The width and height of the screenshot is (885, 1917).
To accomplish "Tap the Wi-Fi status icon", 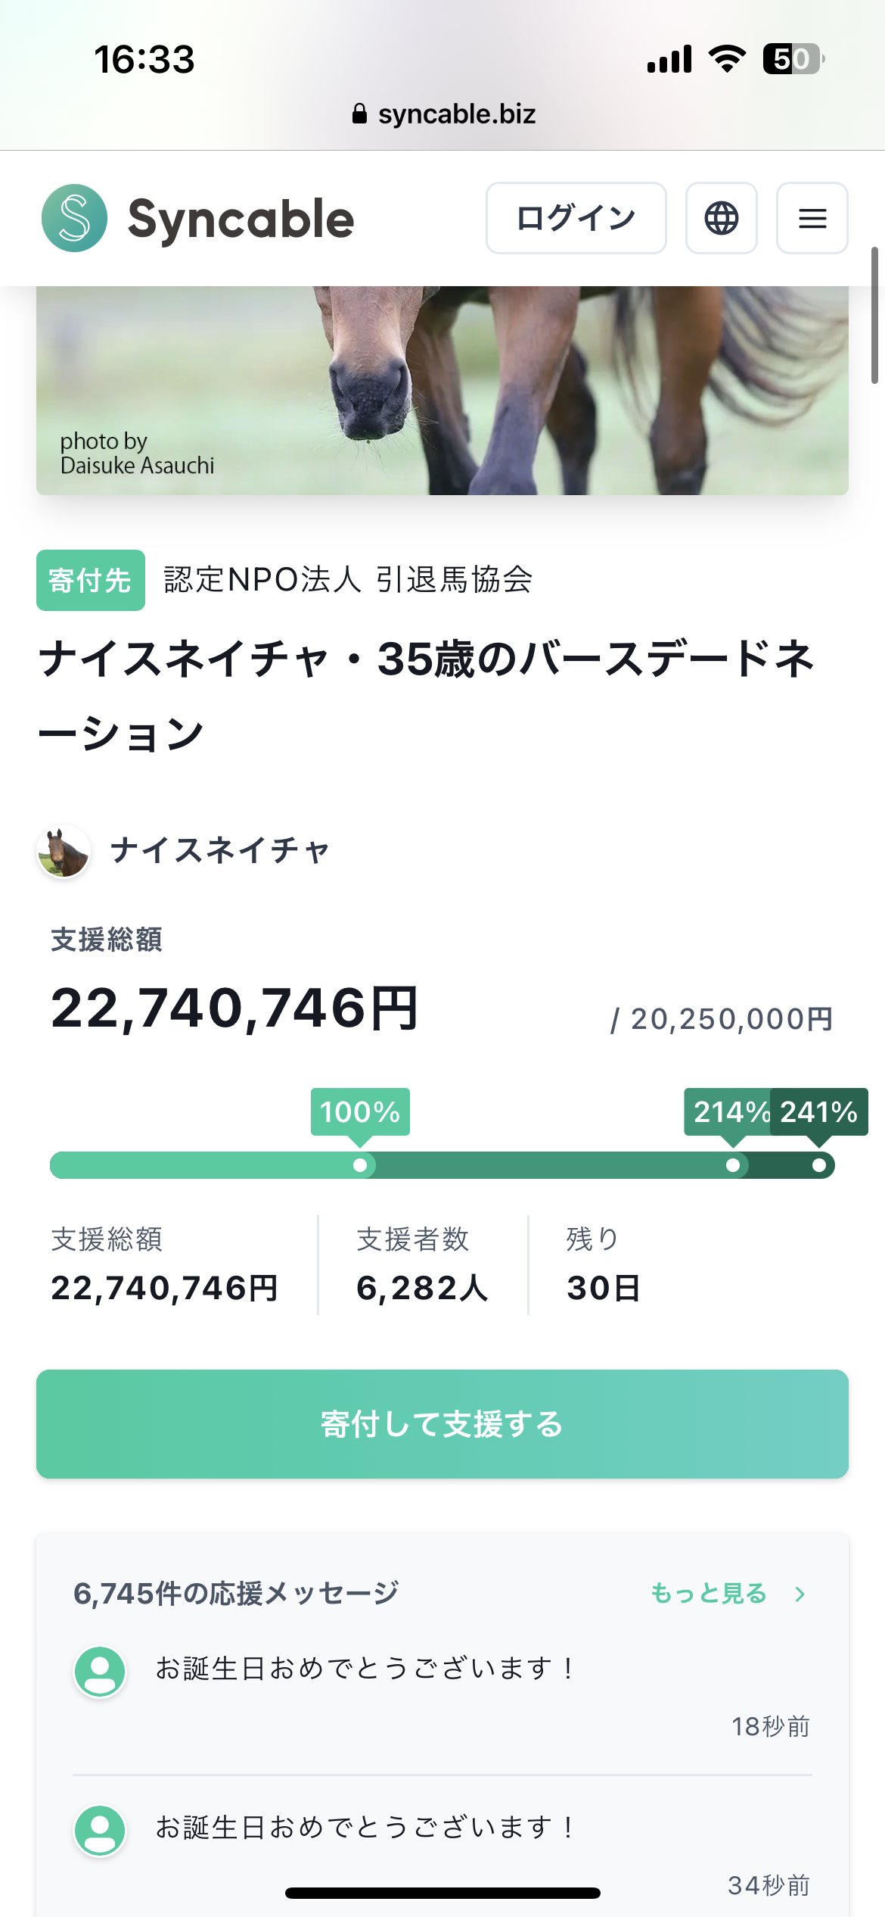I will click(x=726, y=59).
